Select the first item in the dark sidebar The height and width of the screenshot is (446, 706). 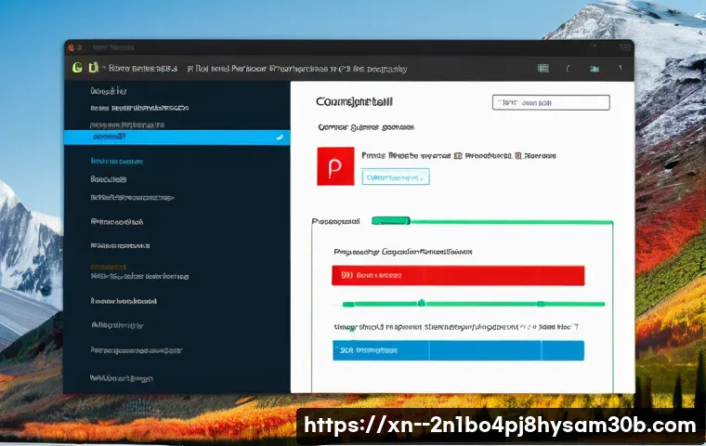pyautogui.click(x=108, y=91)
